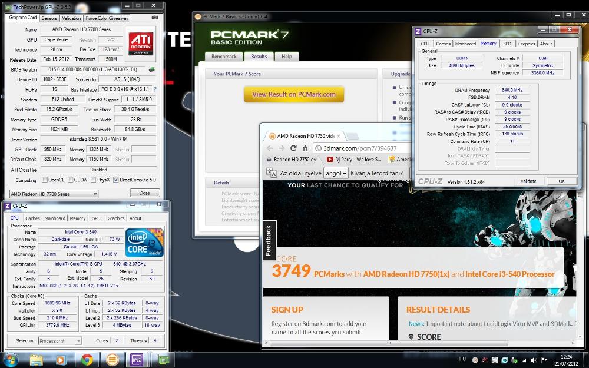Click the vertical Feedback button on the 3dmark page
Image resolution: width=589 pixels, height=368 pixels.
click(x=268, y=240)
